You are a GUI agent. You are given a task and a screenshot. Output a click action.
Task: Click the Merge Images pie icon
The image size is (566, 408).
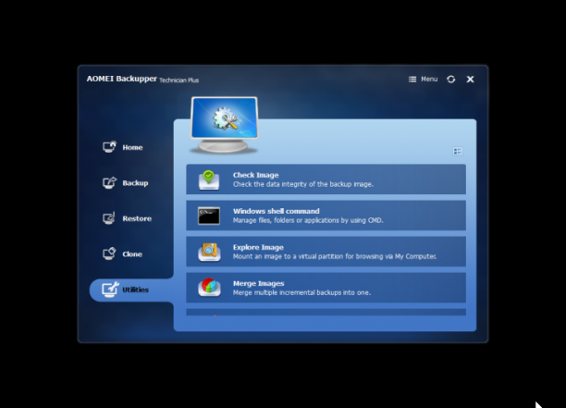209,288
